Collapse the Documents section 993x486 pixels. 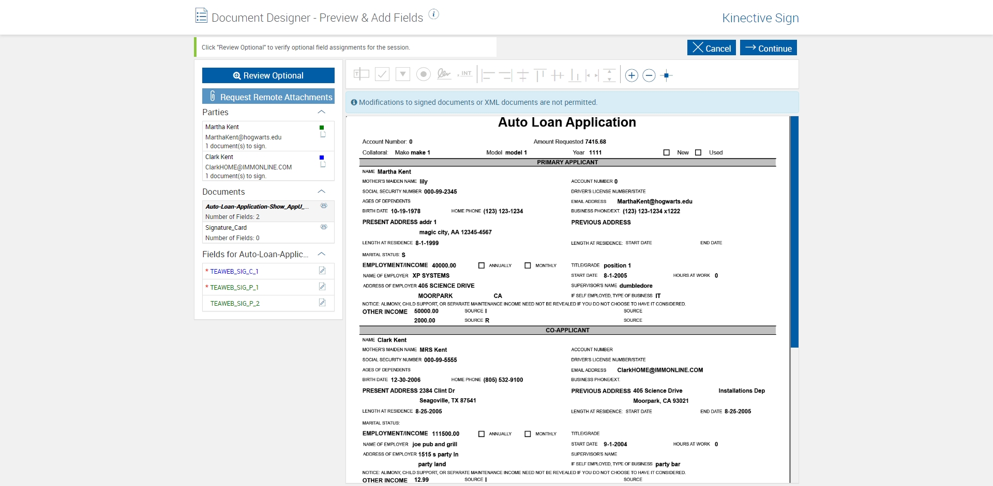[321, 192]
